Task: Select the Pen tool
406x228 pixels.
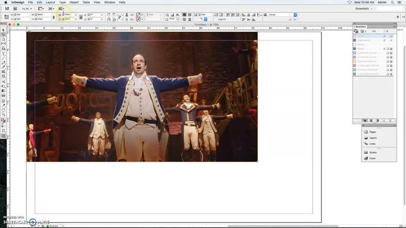Action: pos(3,63)
